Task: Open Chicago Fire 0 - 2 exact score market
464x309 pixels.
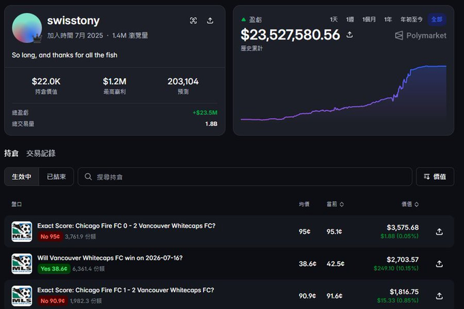Action: click(126, 226)
